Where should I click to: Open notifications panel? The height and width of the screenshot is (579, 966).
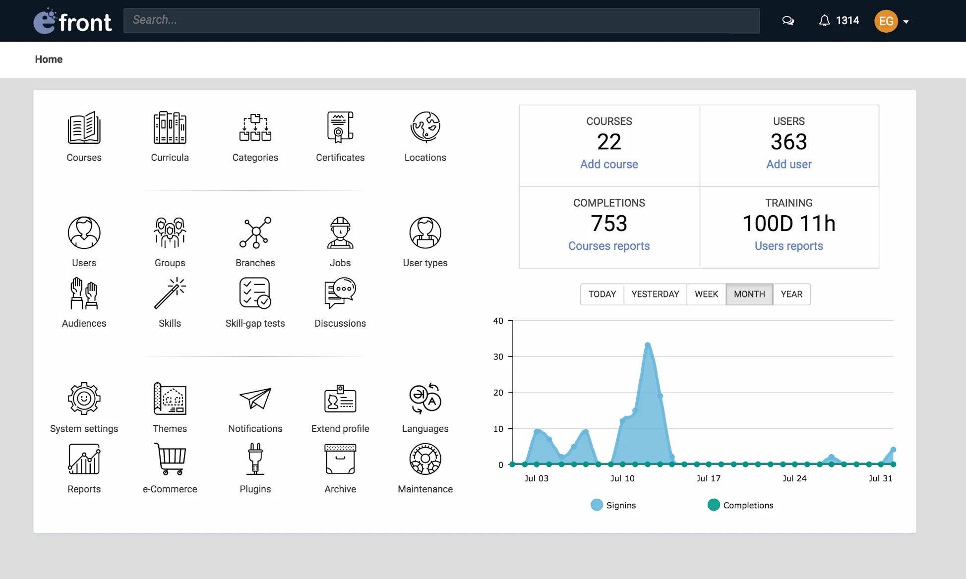click(825, 21)
